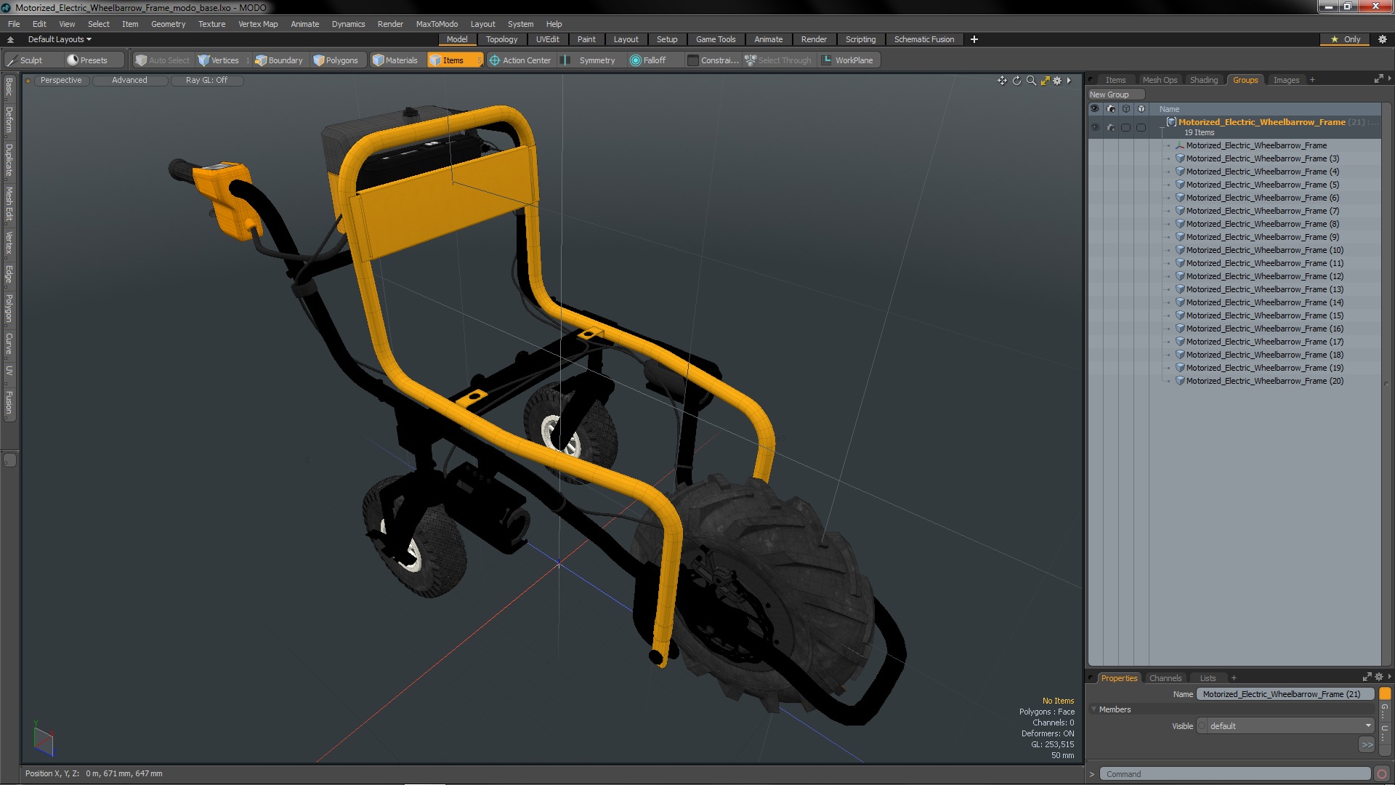Click the camera render column header icon
The width and height of the screenshot is (1395, 785).
(1111, 109)
